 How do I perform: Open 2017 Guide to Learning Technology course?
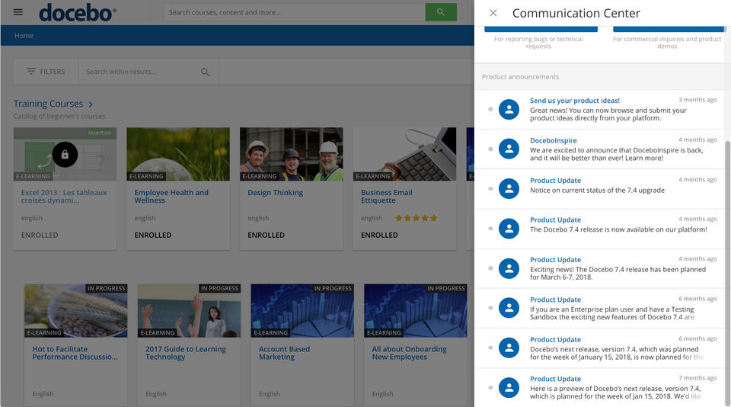click(186, 353)
